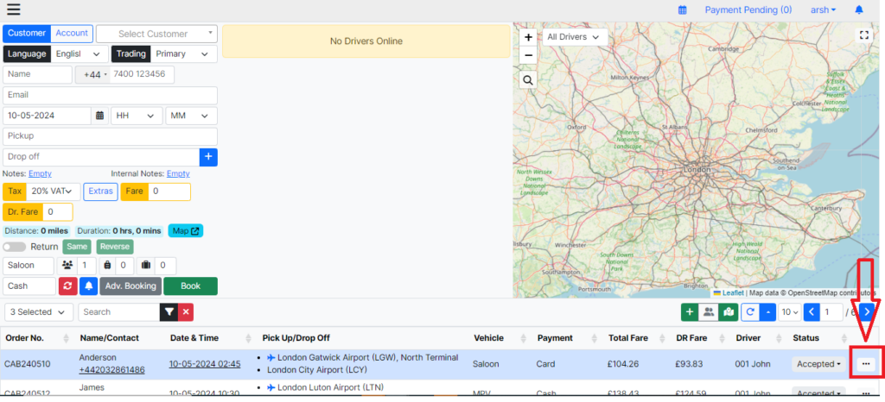Open the notifications bell in top bar
This screenshot has height=402, width=885.
tap(859, 10)
